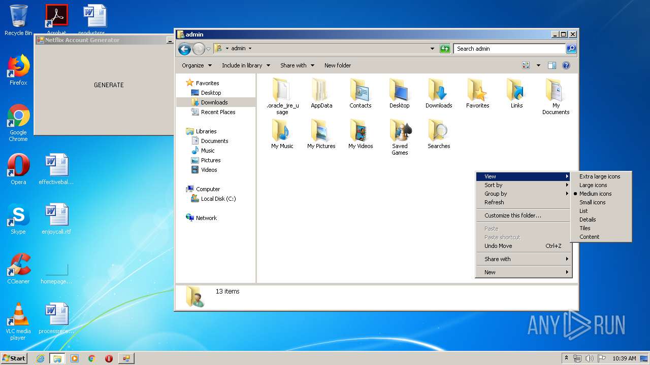Open the Favorites folder icon in file list

pyautogui.click(x=478, y=93)
